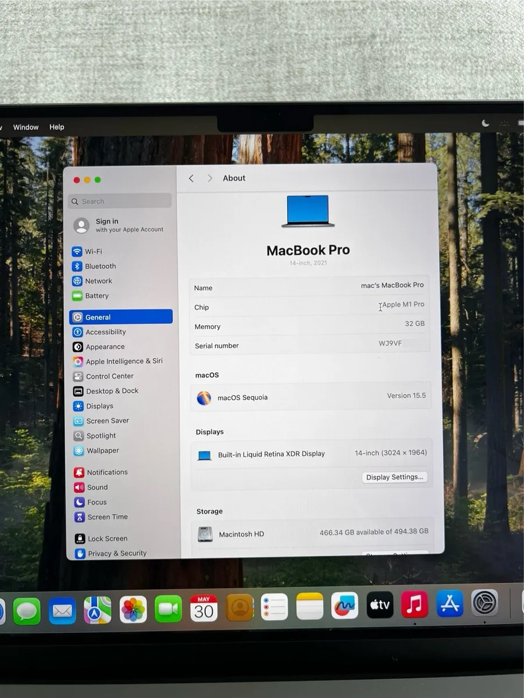524x698 pixels.
Task: Sign in with your Apple Account
Action: tap(121, 225)
